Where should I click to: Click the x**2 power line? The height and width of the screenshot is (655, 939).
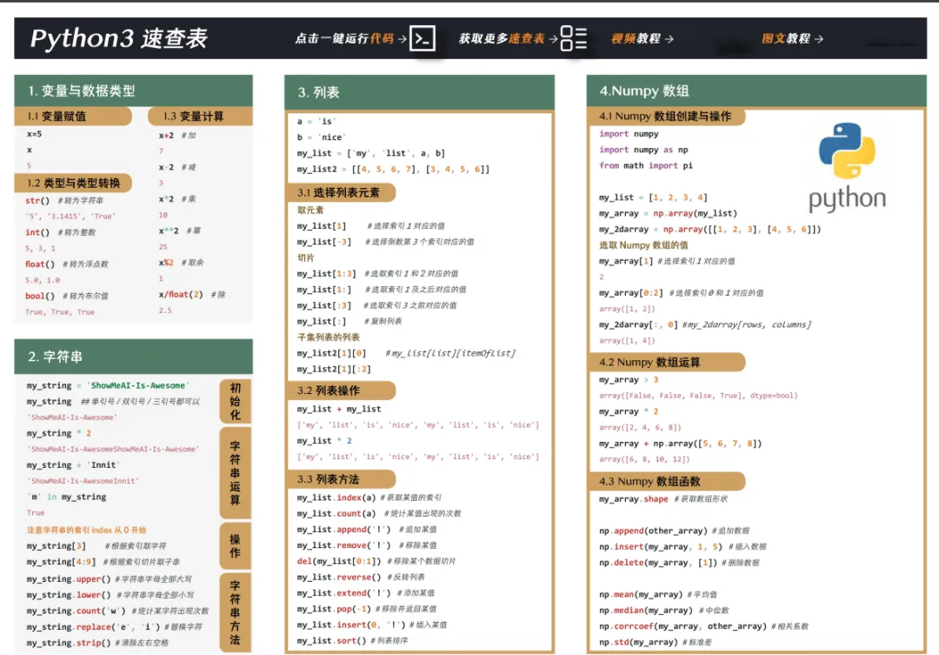180,231
